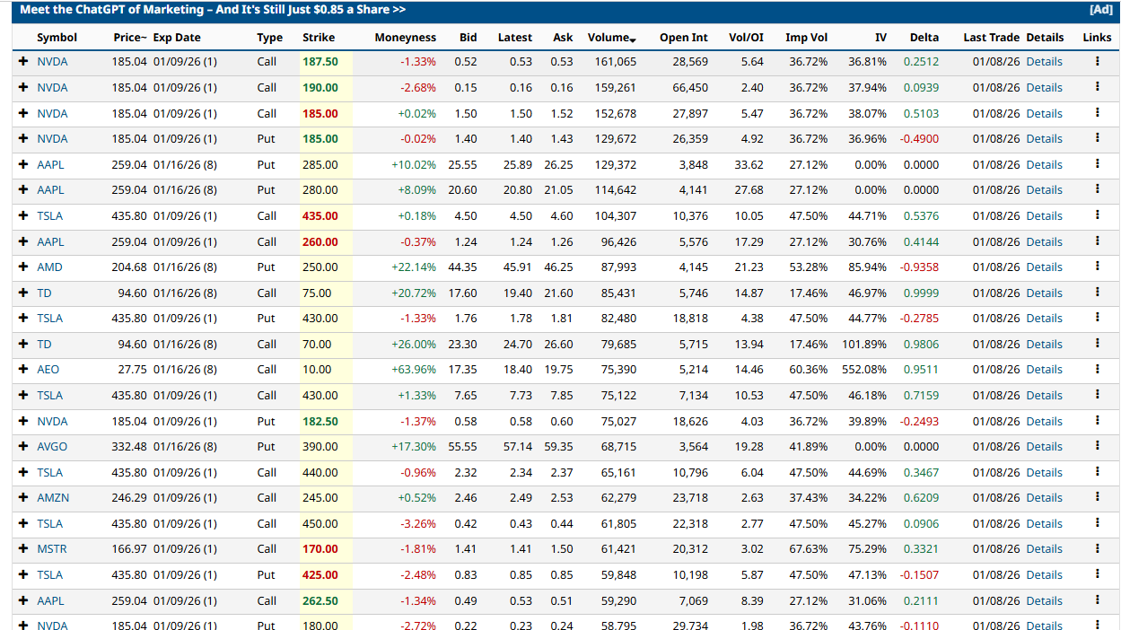The image size is (1121, 630).
Task: Open Details for AMD 250.00 Put
Action: [1044, 267]
